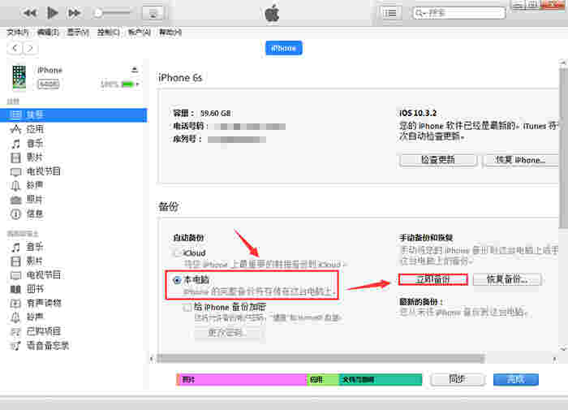
Task: Open the 帐户 (Account) menu
Action: pos(139,32)
